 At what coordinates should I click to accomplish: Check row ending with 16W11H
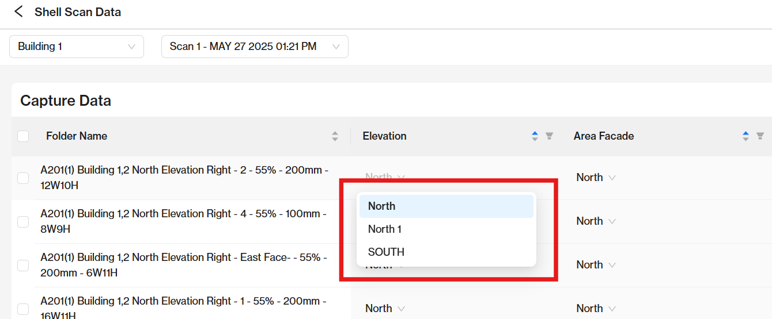[x=23, y=309]
